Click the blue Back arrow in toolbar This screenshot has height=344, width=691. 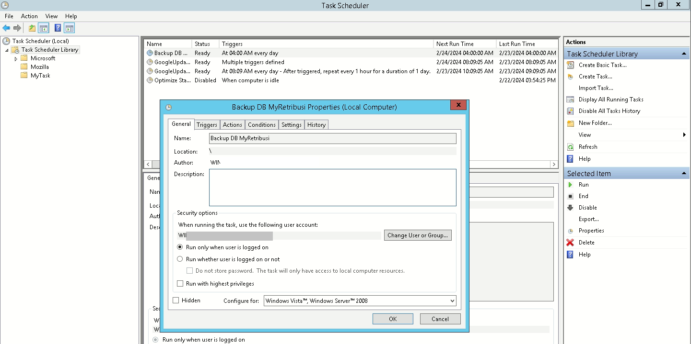click(6, 28)
